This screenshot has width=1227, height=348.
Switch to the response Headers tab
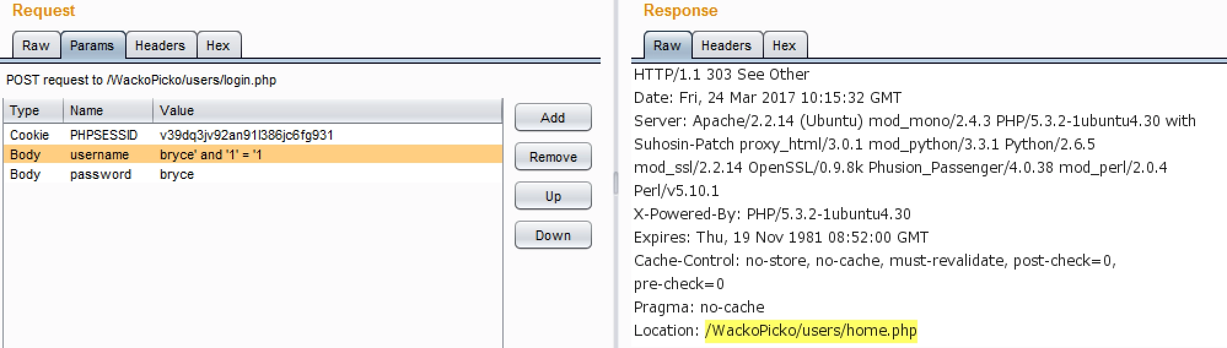pos(726,46)
